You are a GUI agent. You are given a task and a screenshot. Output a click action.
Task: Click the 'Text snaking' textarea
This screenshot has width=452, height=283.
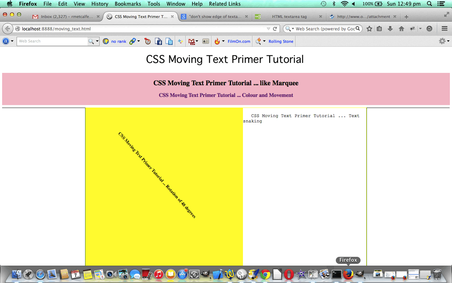304,186
